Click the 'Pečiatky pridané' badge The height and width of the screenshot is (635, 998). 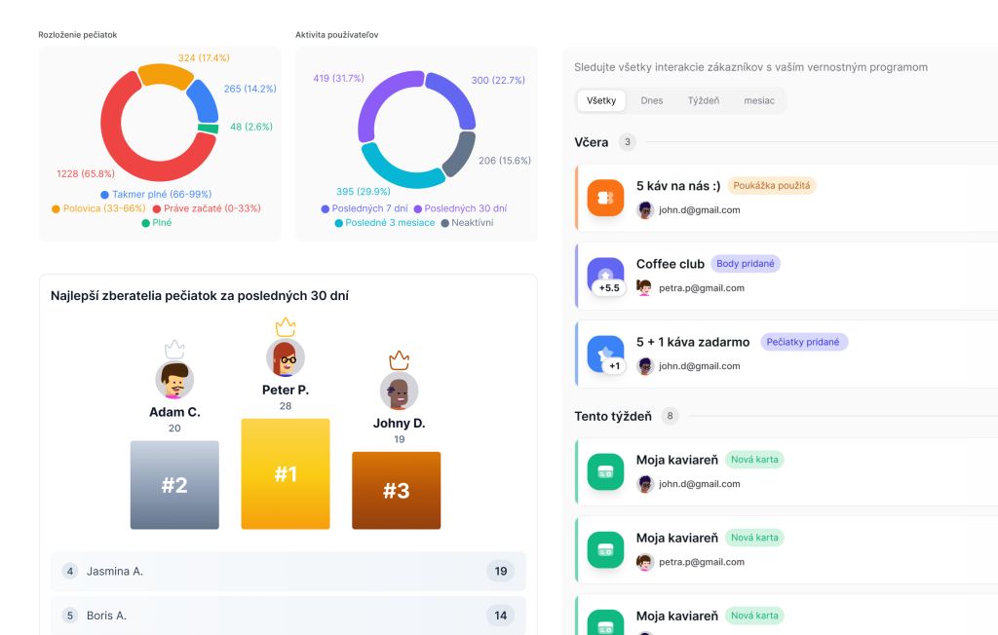[x=804, y=342]
